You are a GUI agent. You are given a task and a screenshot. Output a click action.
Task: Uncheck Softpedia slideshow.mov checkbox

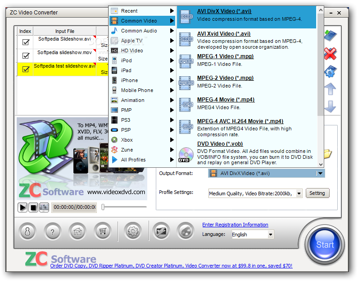(x=26, y=55)
